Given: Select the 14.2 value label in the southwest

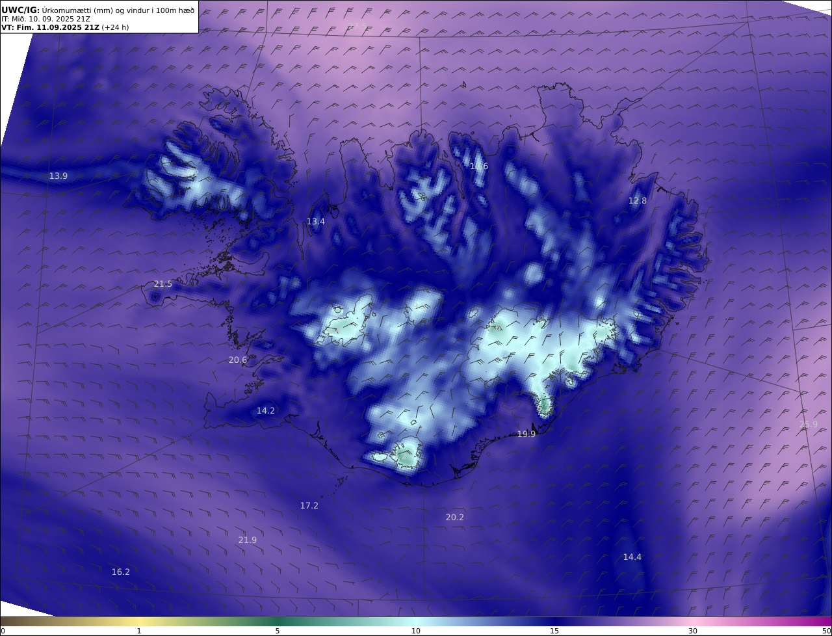Looking at the screenshot, I should click(266, 411).
